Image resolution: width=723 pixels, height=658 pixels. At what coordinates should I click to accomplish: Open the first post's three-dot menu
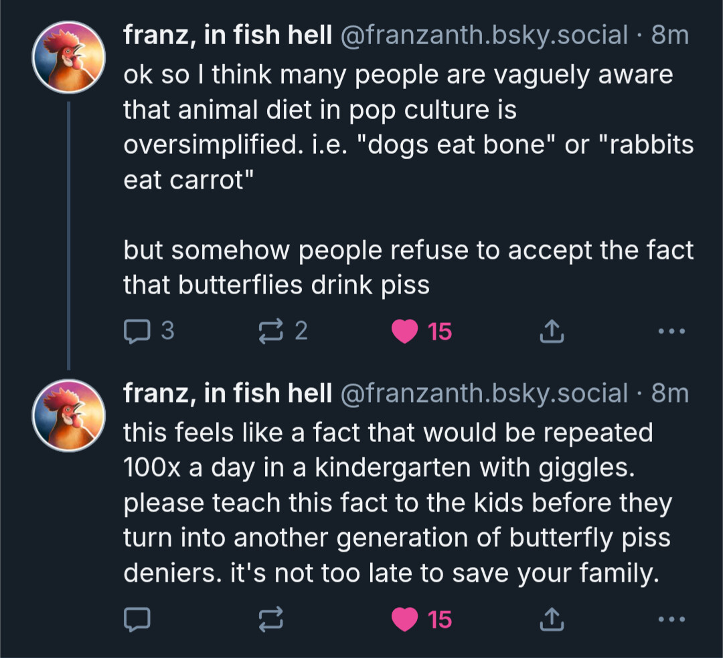(x=671, y=331)
